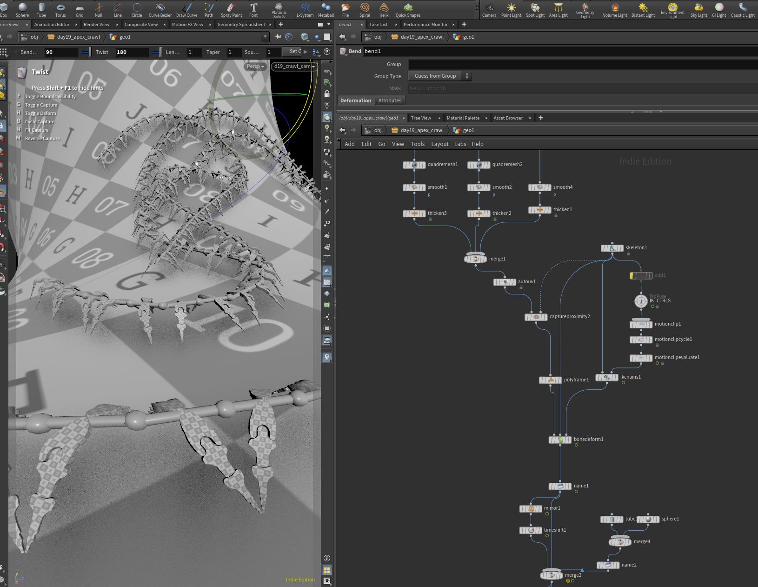Select the Torus shelf tool

pyautogui.click(x=60, y=9)
